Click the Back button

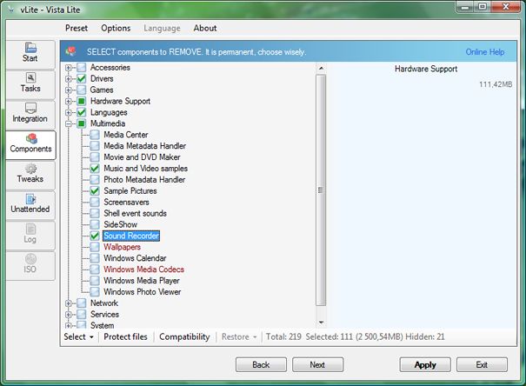point(261,364)
